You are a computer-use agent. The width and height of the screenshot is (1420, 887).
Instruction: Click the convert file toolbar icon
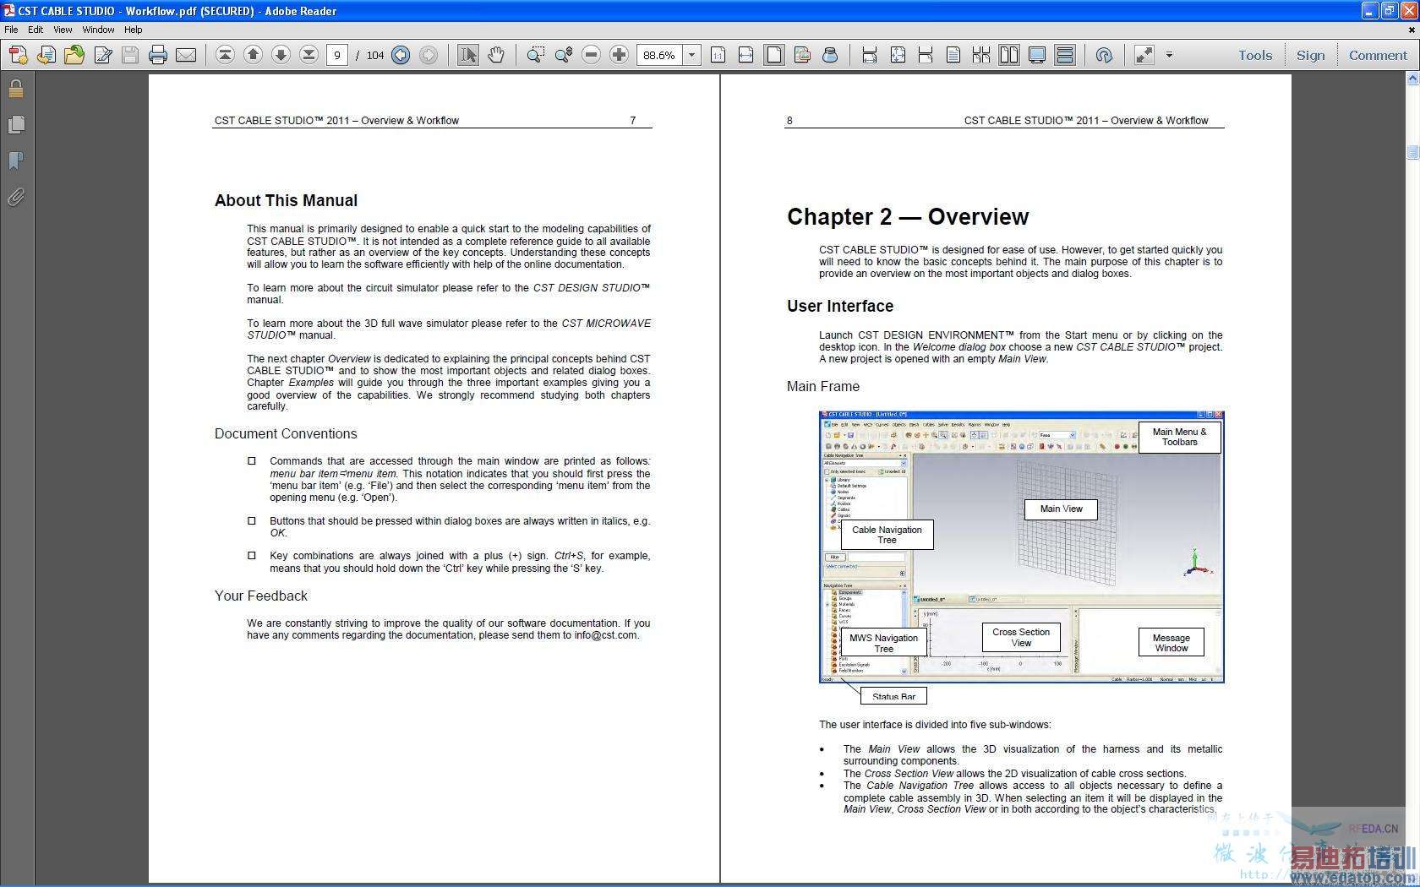[46, 55]
